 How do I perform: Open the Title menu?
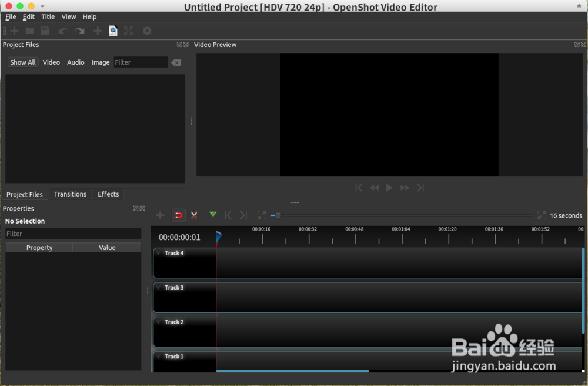[48, 17]
